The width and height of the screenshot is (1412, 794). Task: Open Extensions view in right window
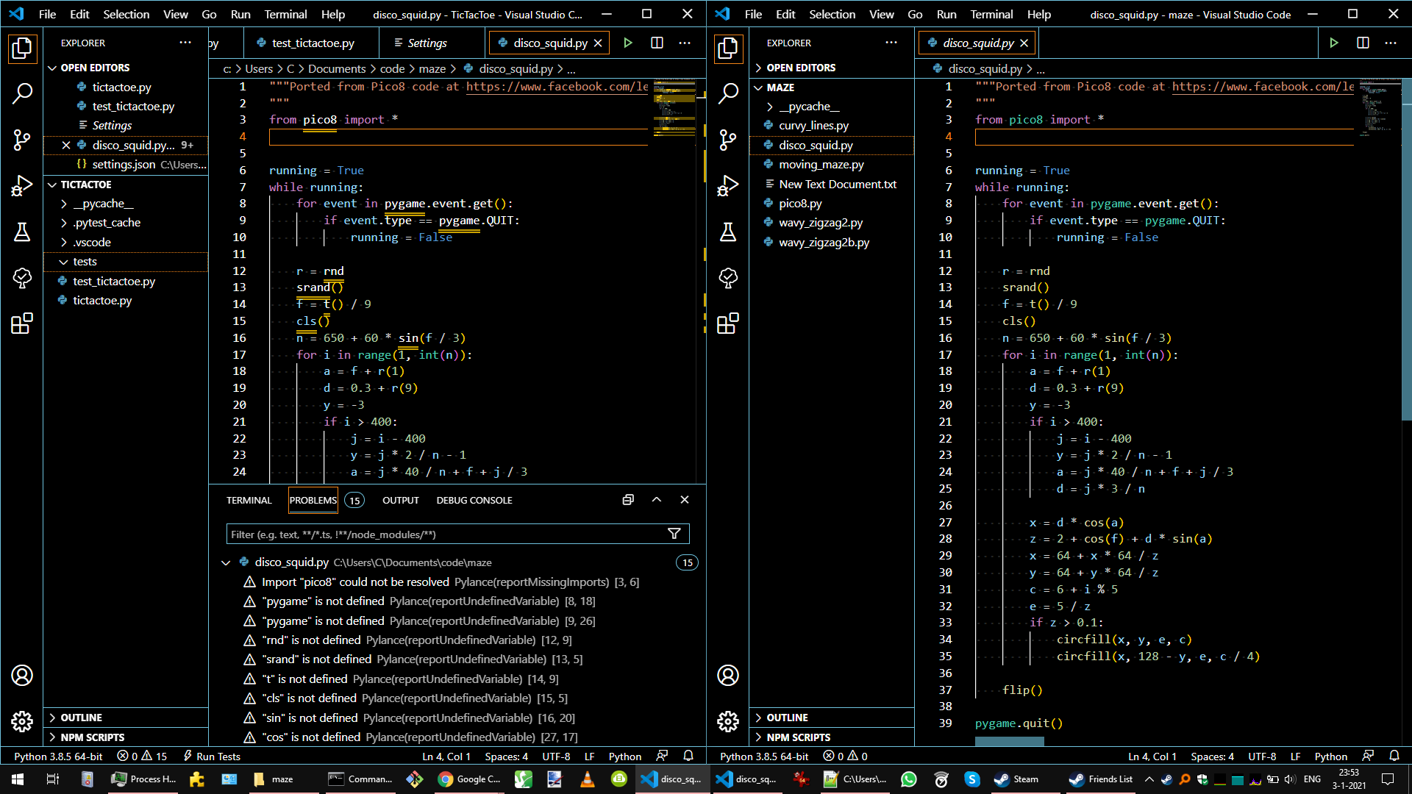(727, 323)
